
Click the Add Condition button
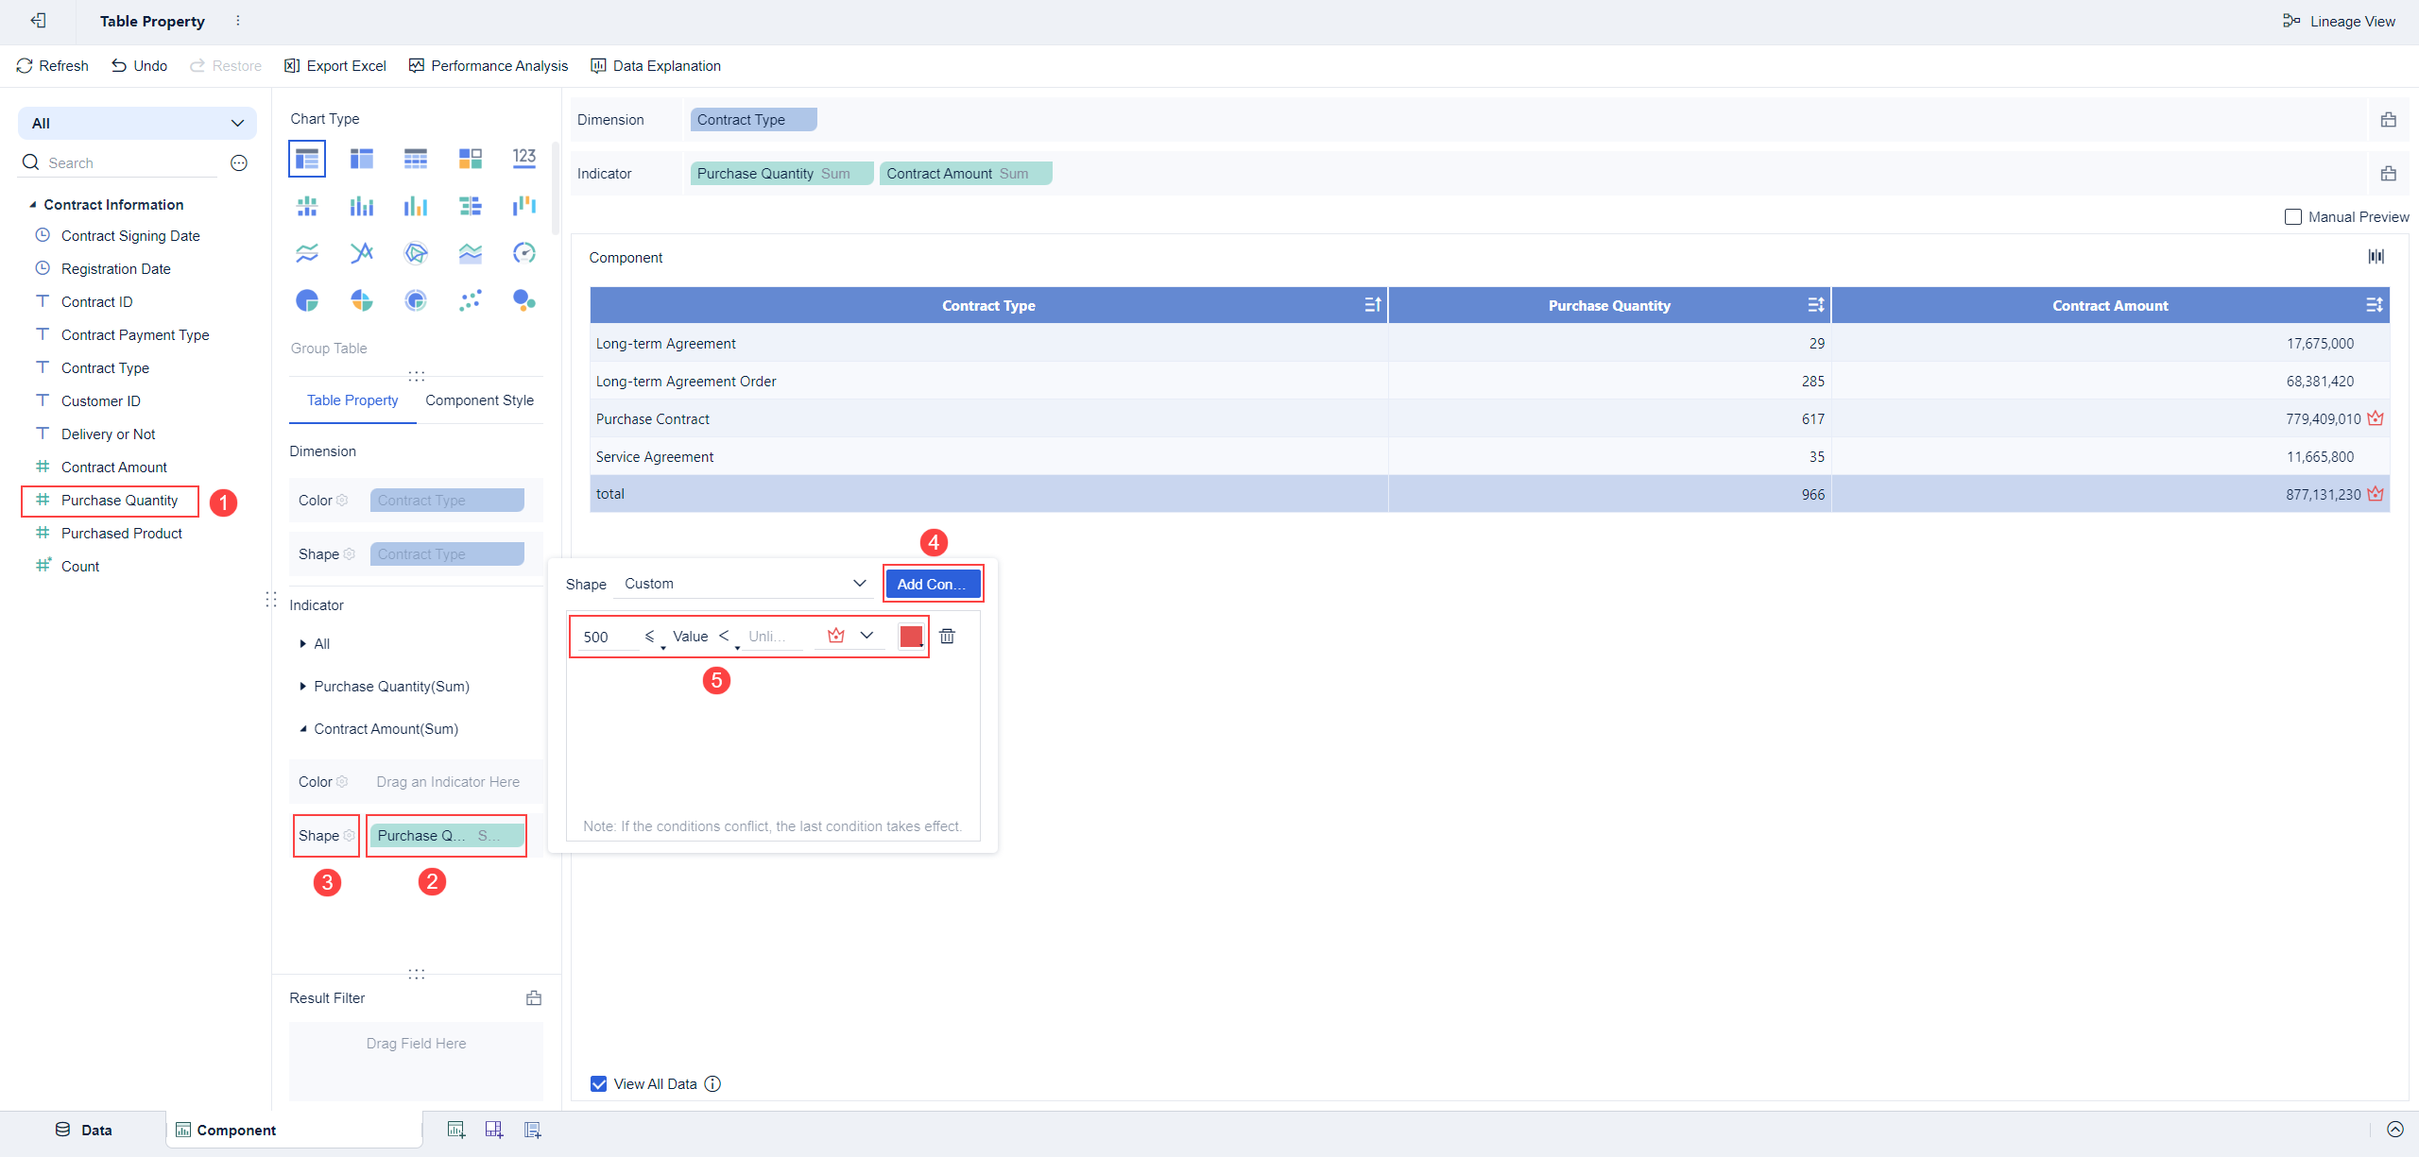coord(933,584)
